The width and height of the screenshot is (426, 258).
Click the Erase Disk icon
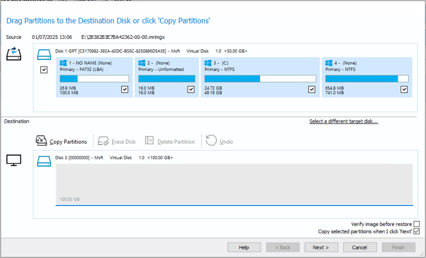point(103,141)
